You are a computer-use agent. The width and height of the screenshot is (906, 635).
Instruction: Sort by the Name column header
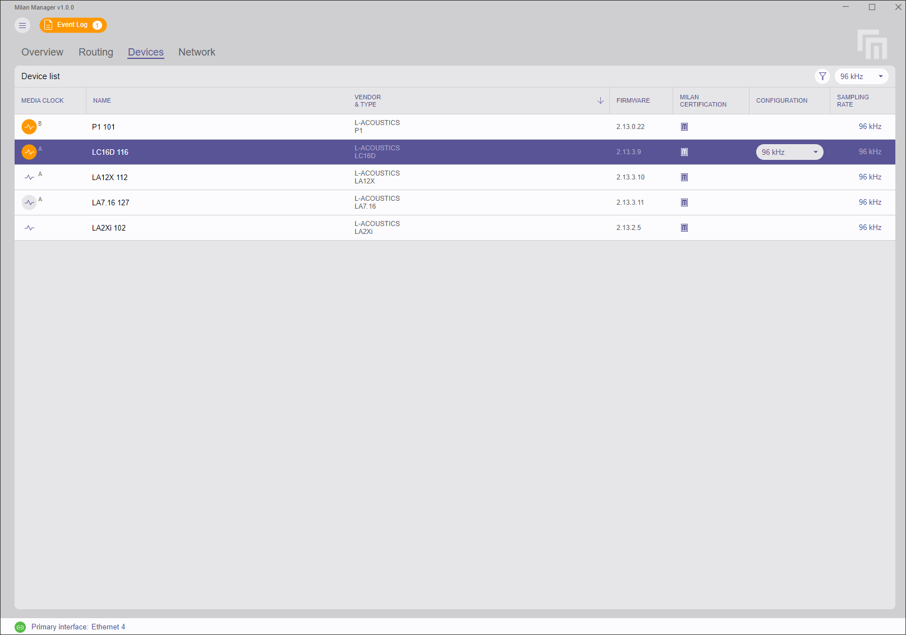click(x=102, y=100)
